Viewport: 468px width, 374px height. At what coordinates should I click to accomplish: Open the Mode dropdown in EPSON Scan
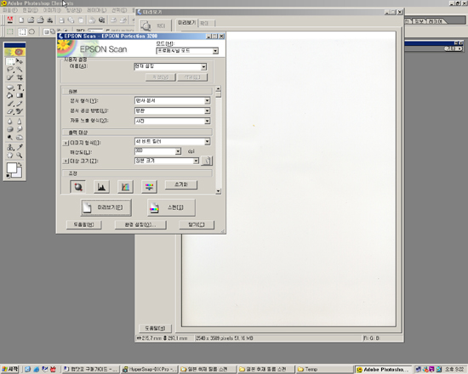pos(187,51)
